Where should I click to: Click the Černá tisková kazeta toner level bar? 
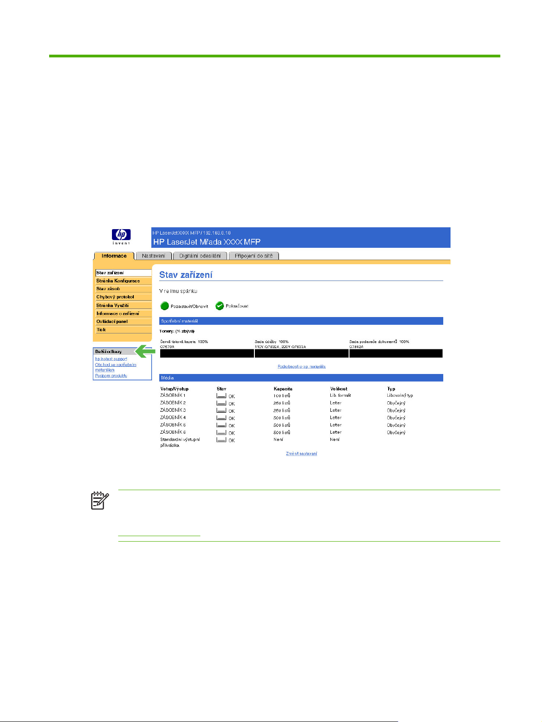pyautogui.click(x=207, y=353)
